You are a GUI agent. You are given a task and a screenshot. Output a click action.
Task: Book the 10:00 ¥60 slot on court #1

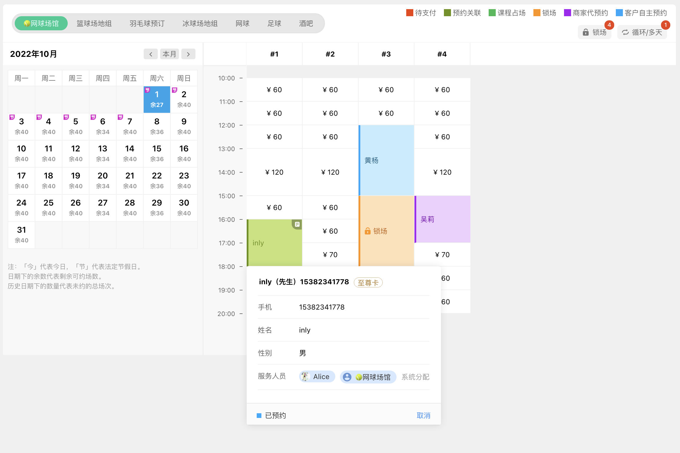(274, 90)
